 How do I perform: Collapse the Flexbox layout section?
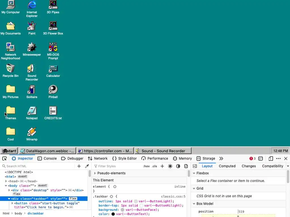194,173
